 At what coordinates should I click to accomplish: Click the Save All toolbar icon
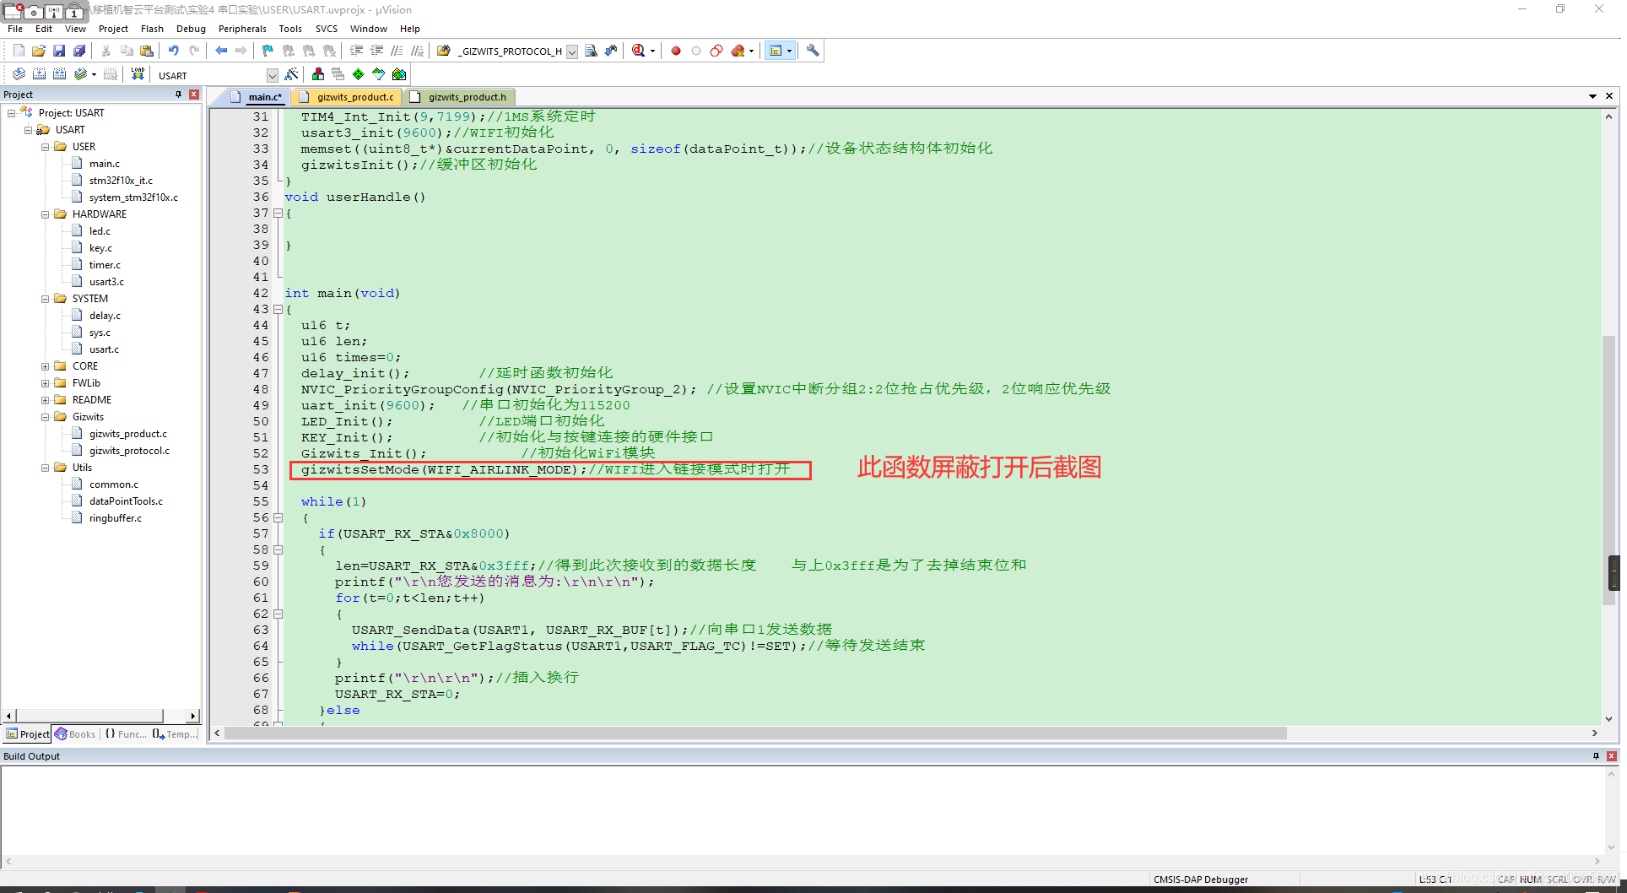point(79,51)
